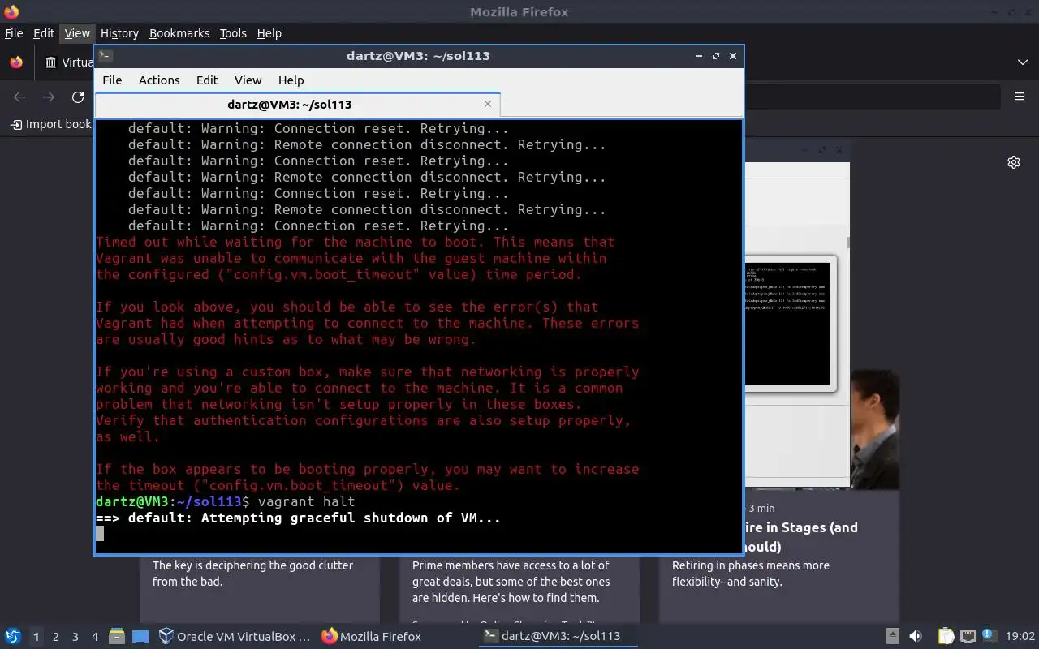Click the Attempting graceful shutdown output line
Image resolution: width=1039 pixels, height=649 pixels.
(x=298, y=518)
